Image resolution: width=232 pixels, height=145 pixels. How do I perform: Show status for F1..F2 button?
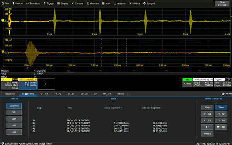[221, 114]
